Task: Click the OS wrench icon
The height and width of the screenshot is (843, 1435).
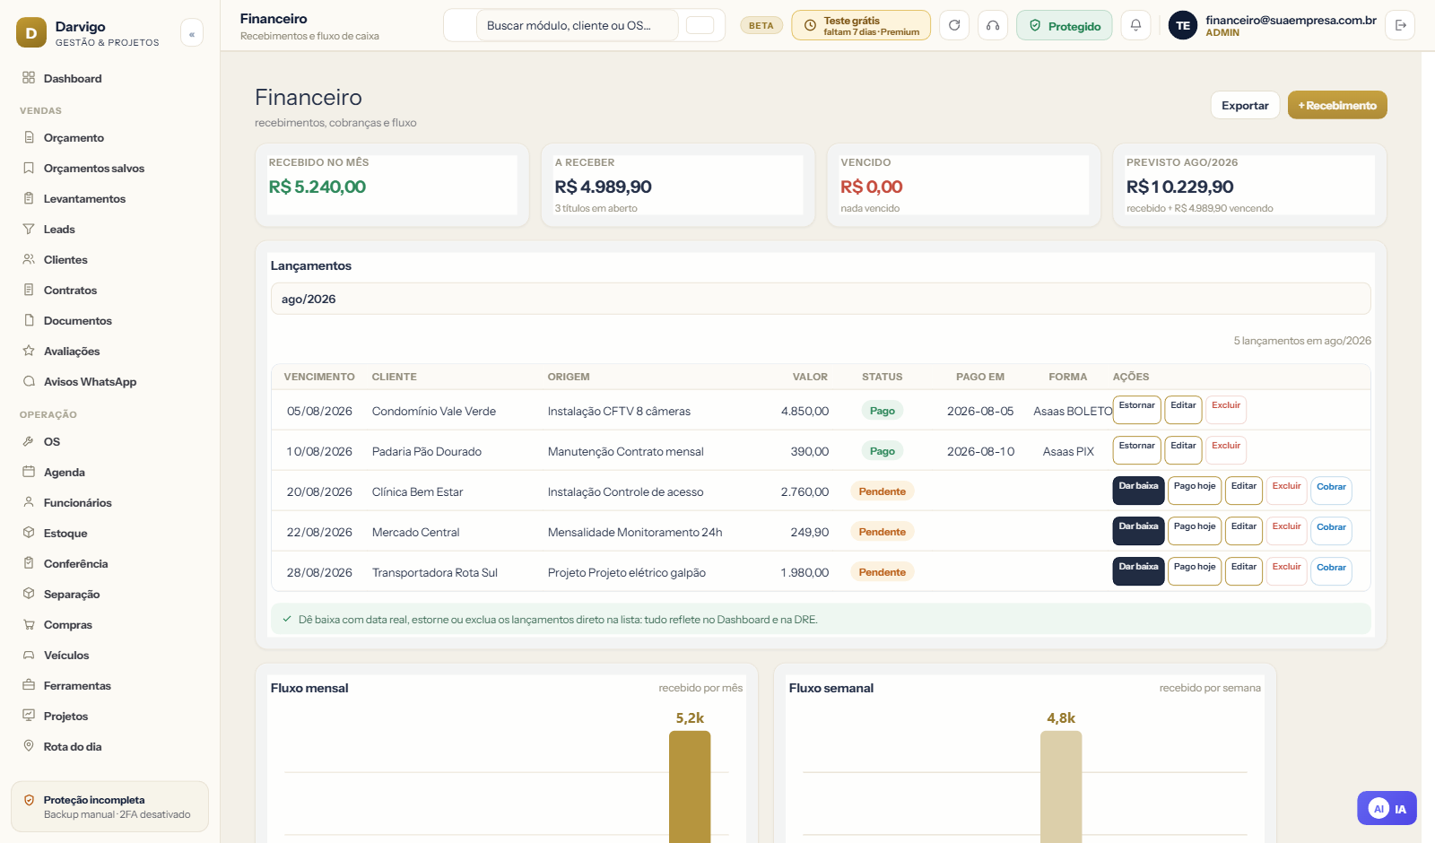Action: [29, 441]
